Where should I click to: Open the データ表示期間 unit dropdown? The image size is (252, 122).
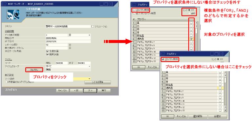point(89,35)
